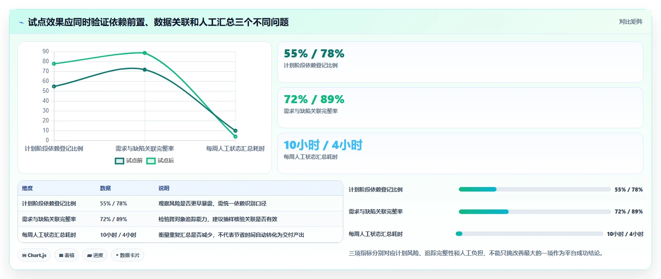Click table cell 每周人工状态汇总耗时
The width and height of the screenshot is (661, 279).
(49, 235)
